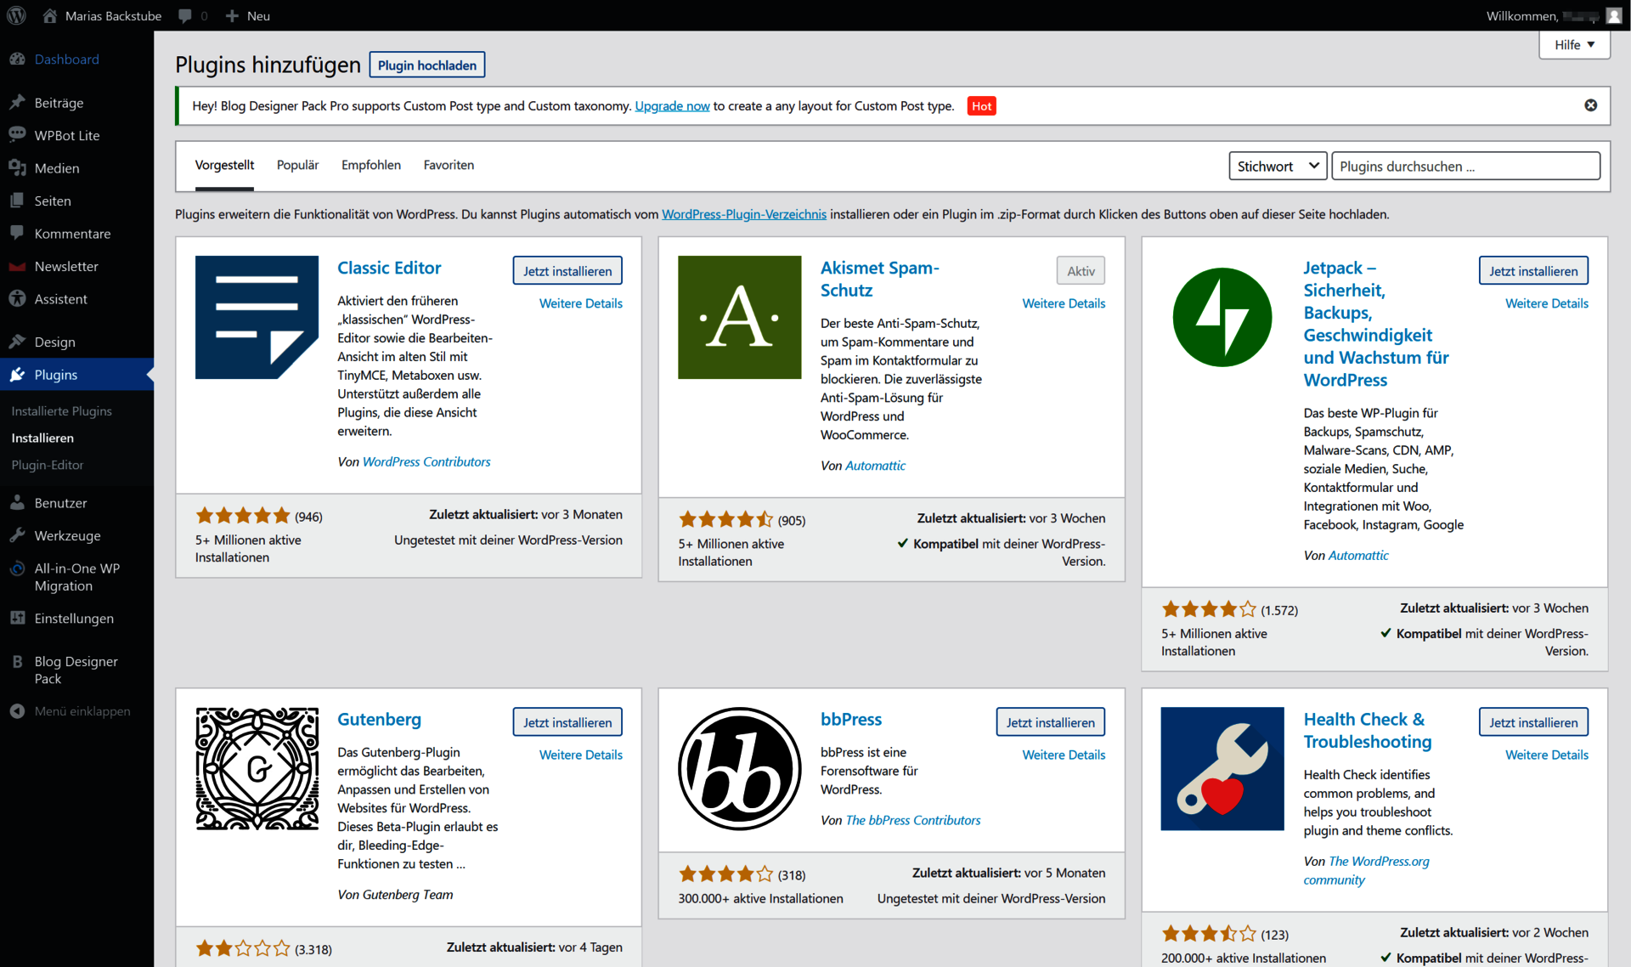Open Weitere Details for Akismet
Viewport: 1631px width, 967px height.
click(1064, 303)
